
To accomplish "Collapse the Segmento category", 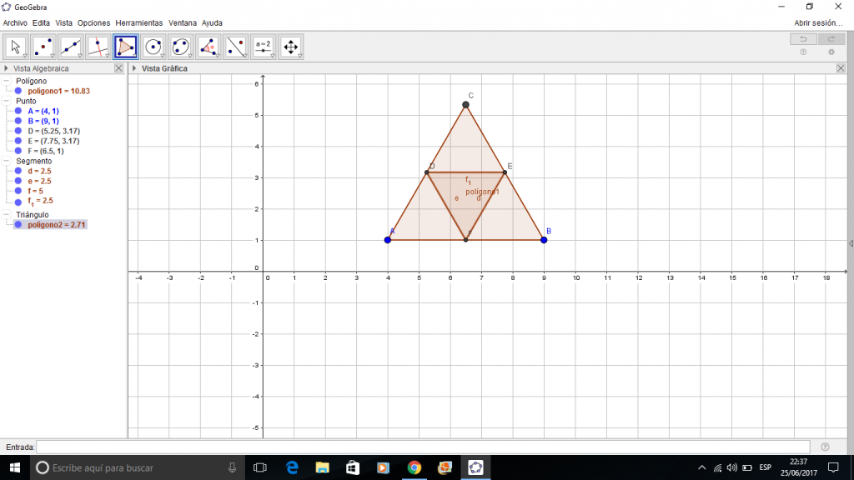I will pos(7,161).
